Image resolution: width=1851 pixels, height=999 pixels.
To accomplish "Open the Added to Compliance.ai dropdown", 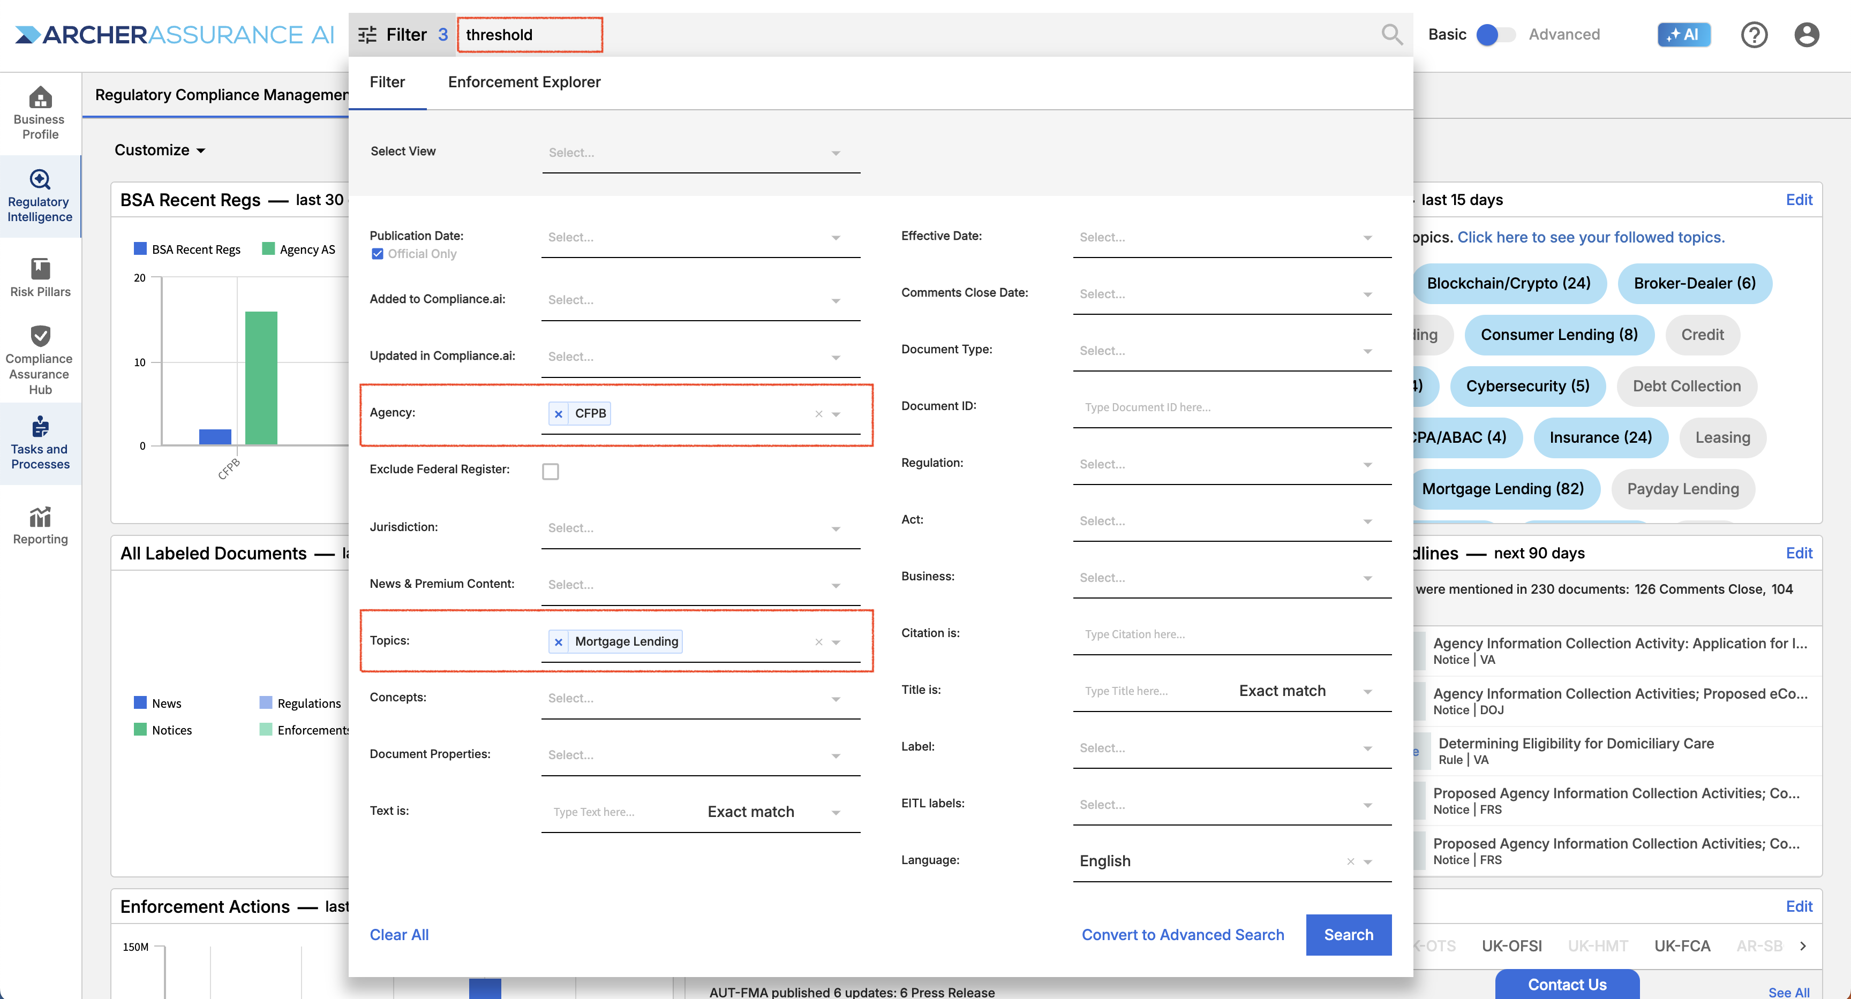I will [x=701, y=300].
